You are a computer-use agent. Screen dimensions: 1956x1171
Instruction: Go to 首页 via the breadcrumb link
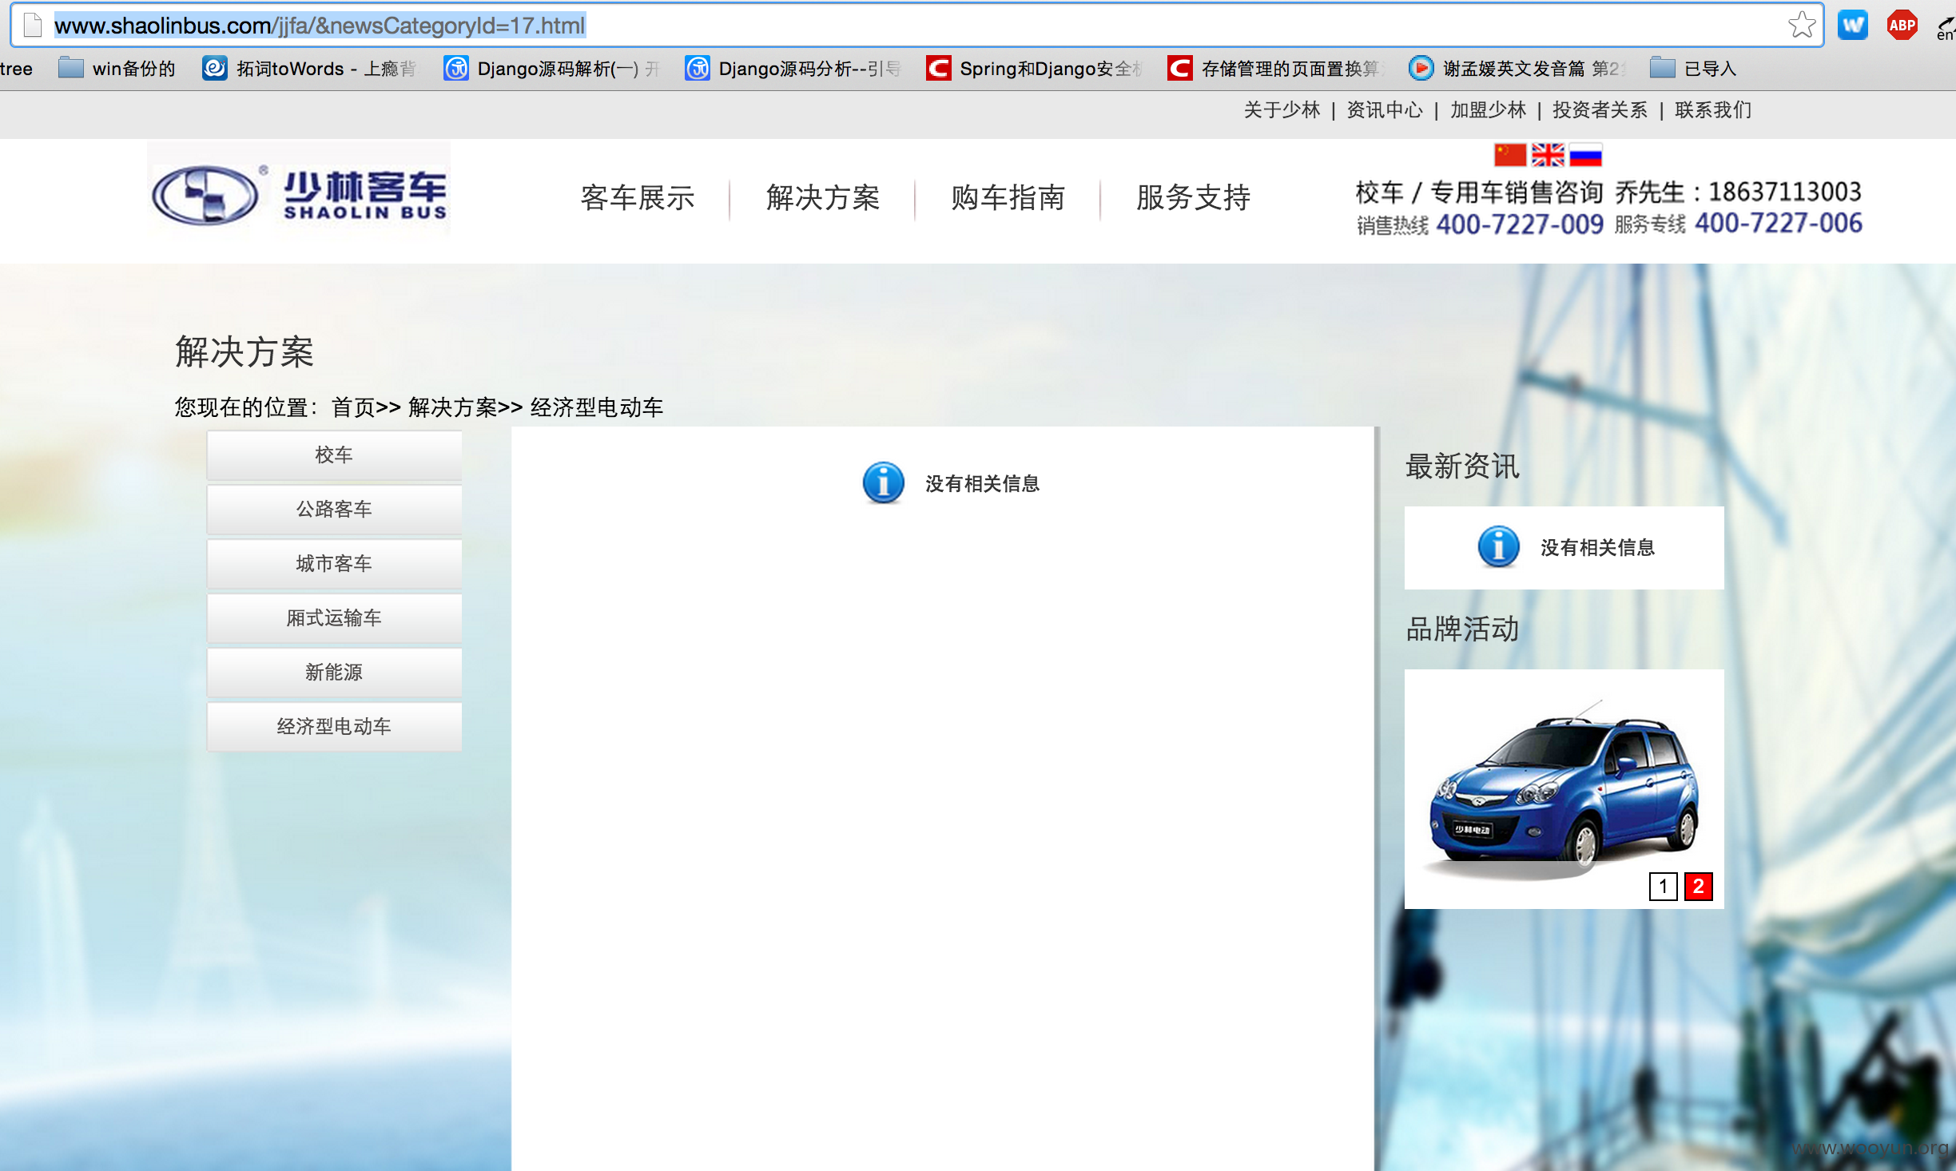tap(353, 407)
